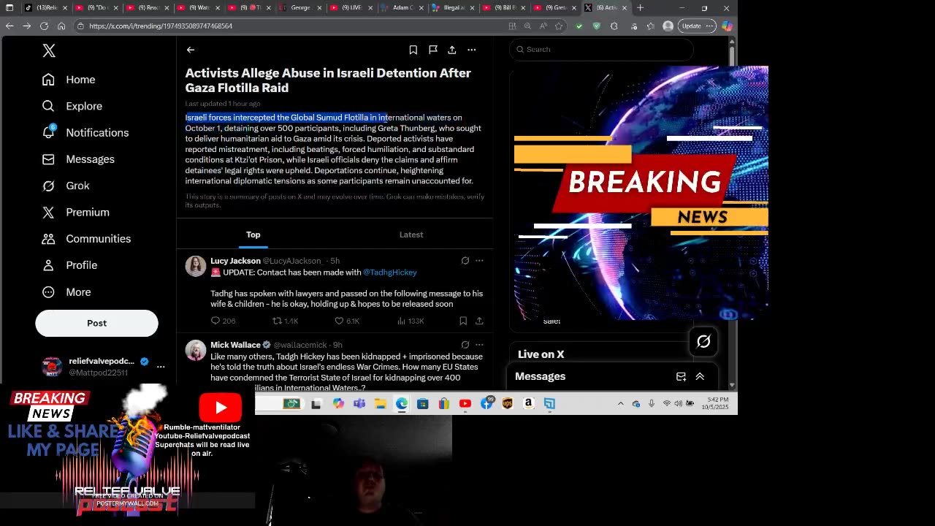935x526 pixels.
Task: Click Grok icon on Lucy Jackson's post
Action: pyautogui.click(x=465, y=261)
